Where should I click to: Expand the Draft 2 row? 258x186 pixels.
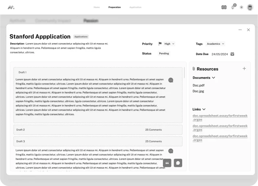point(98,130)
